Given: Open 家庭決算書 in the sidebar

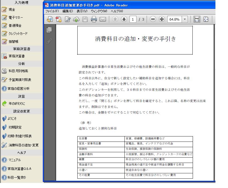Looking at the screenshot, I should (x=17, y=56).
